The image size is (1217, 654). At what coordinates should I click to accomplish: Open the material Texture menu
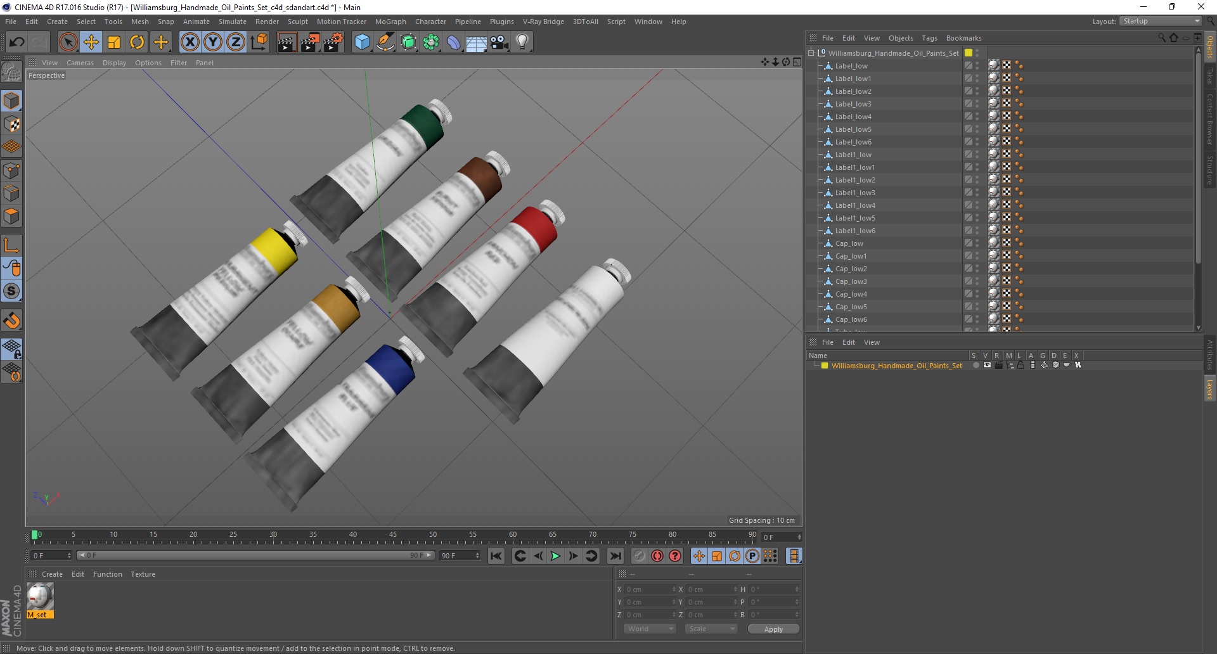tap(143, 574)
